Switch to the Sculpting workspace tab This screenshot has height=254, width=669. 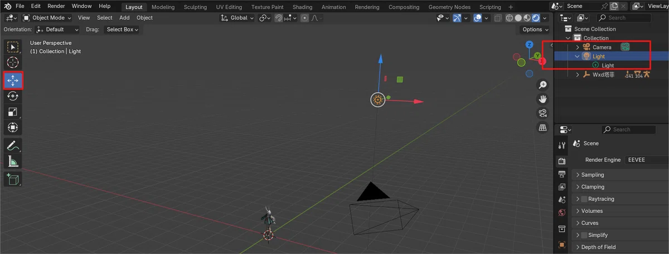pyautogui.click(x=195, y=7)
